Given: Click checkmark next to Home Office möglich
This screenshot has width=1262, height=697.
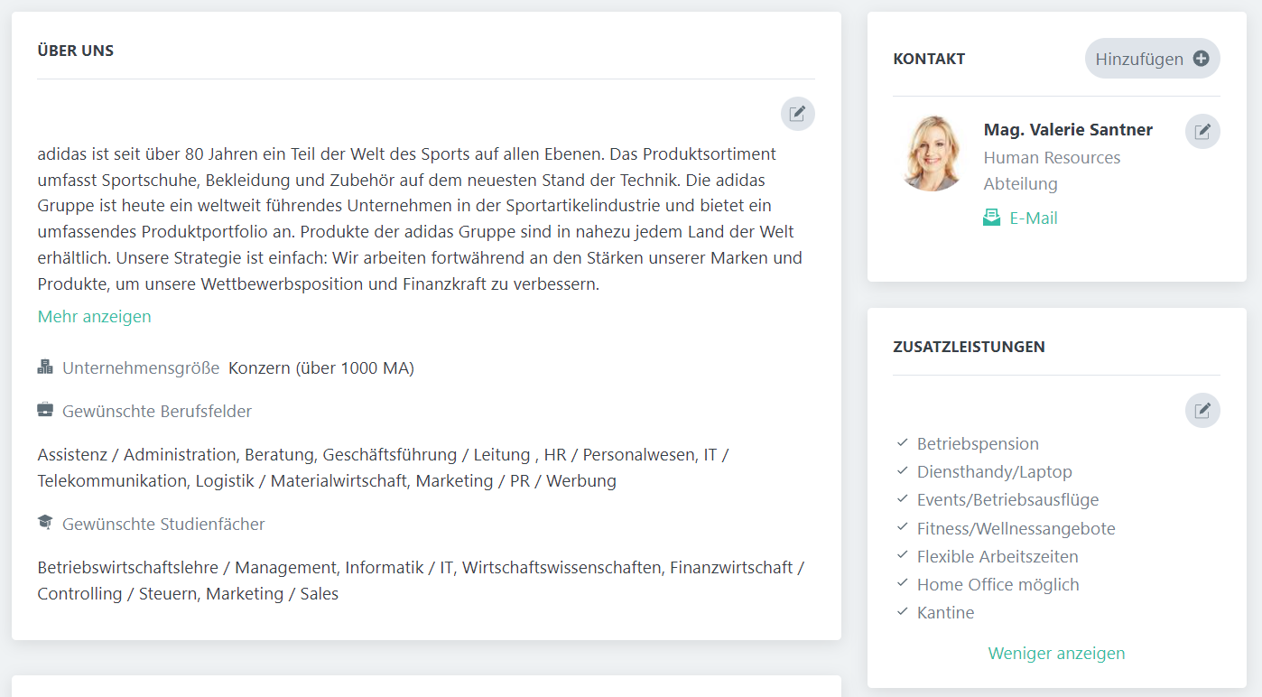Looking at the screenshot, I should click(902, 584).
